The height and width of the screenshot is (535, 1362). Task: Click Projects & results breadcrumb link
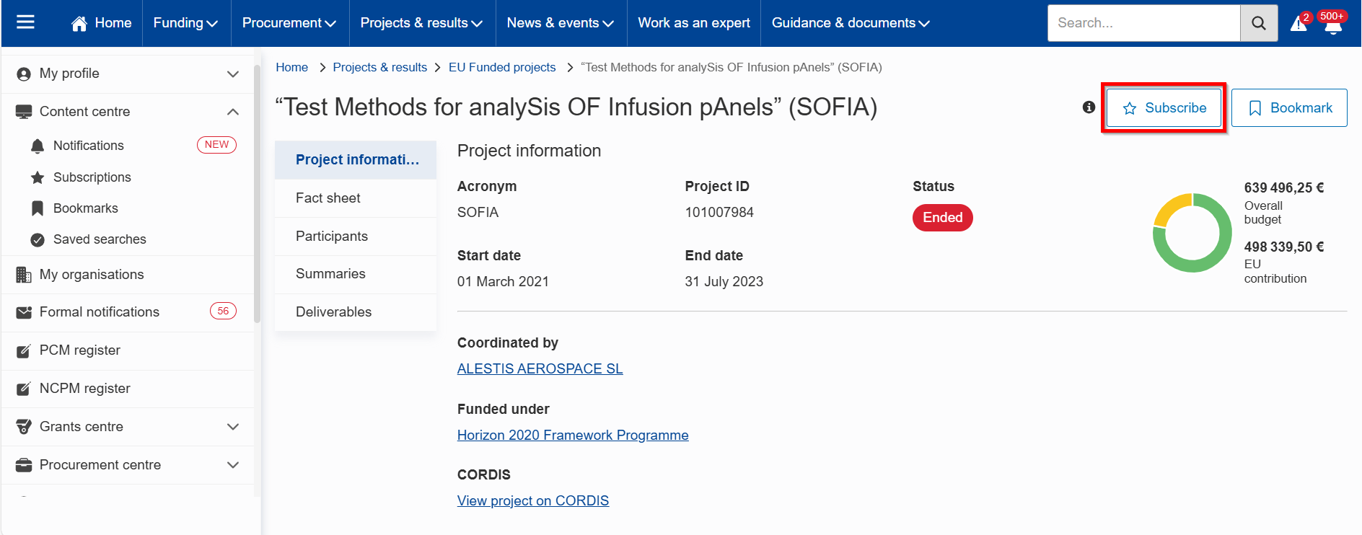(x=380, y=67)
